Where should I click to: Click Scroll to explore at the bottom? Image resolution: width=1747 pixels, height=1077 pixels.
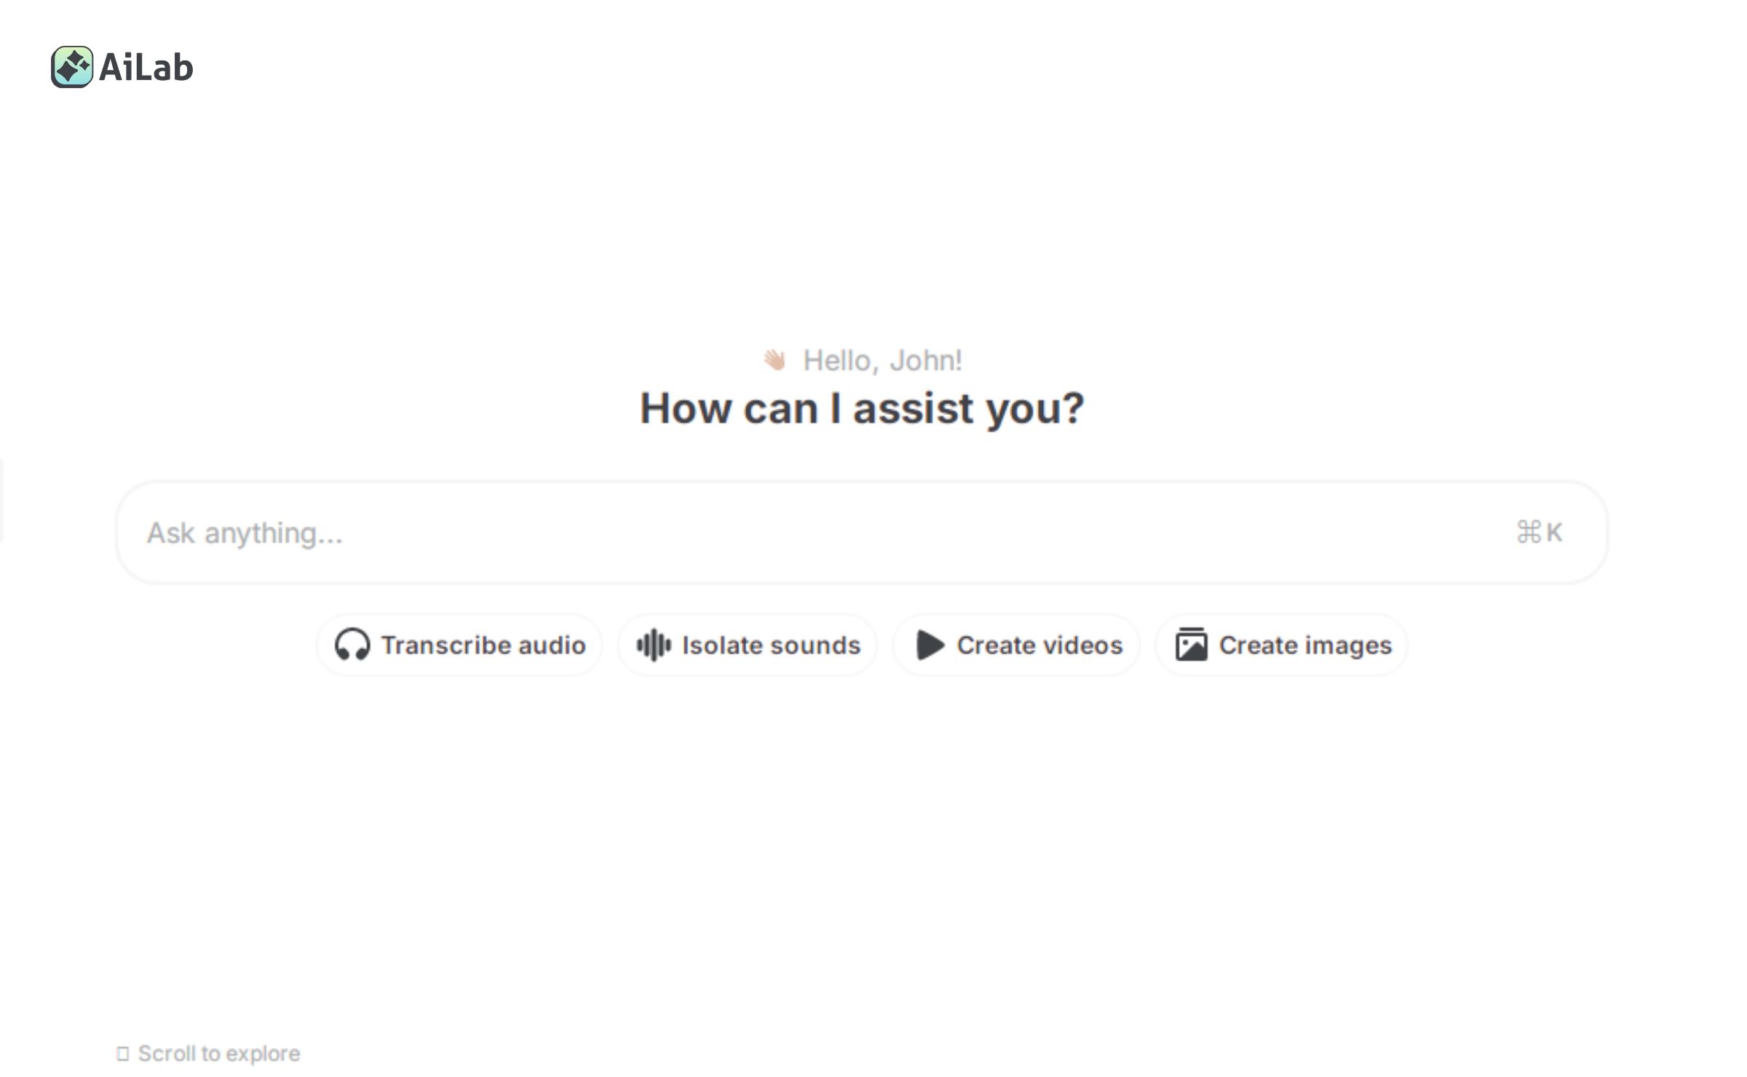[x=218, y=1052]
